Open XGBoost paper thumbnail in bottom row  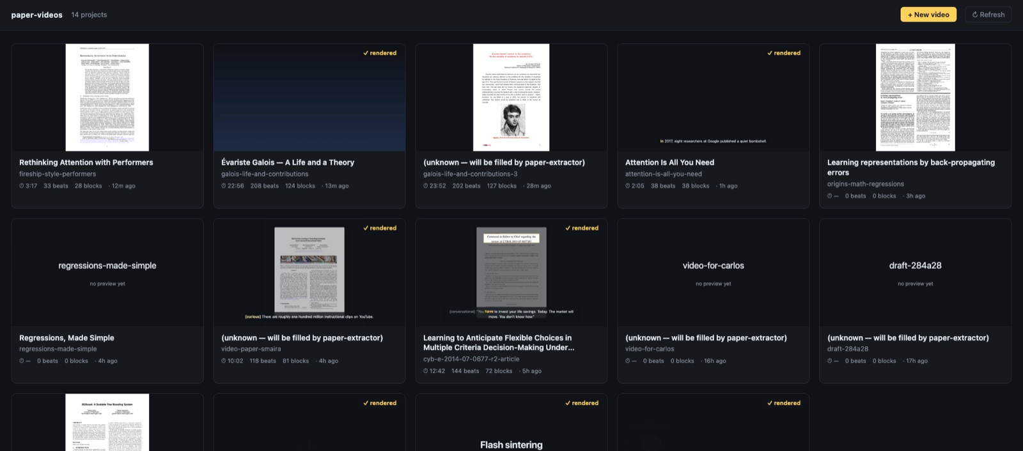click(x=107, y=423)
